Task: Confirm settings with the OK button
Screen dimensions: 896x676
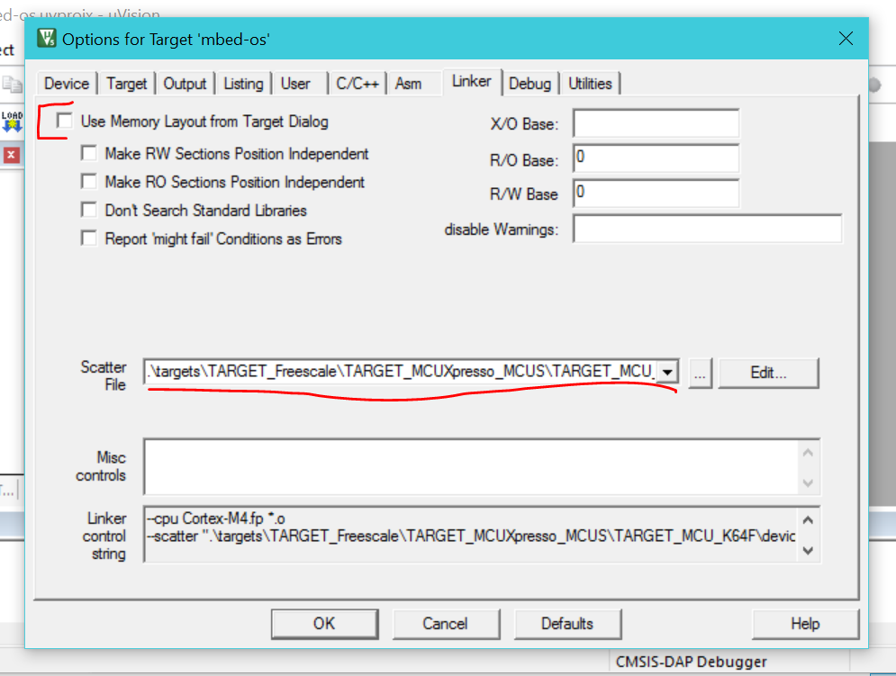Action: tap(324, 624)
